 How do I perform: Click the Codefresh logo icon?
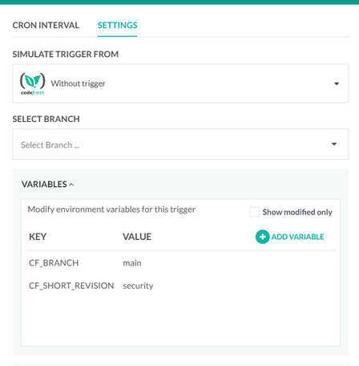[33, 83]
